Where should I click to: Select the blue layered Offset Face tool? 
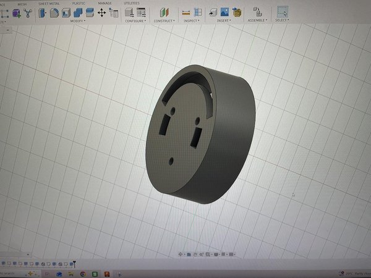point(90,13)
